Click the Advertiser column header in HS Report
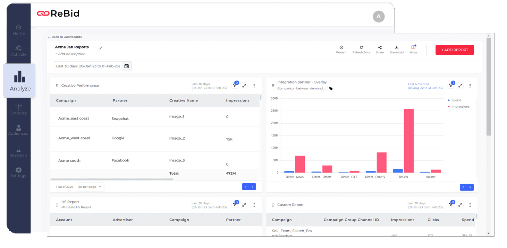 click(x=123, y=220)
